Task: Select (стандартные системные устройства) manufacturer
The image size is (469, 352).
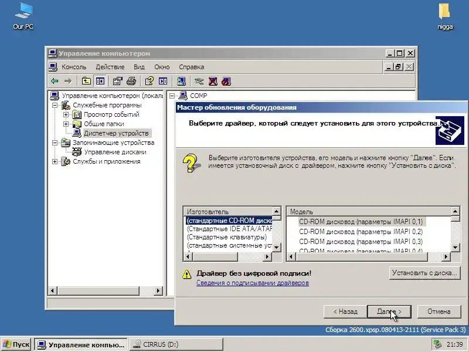Action: click(229, 245)
